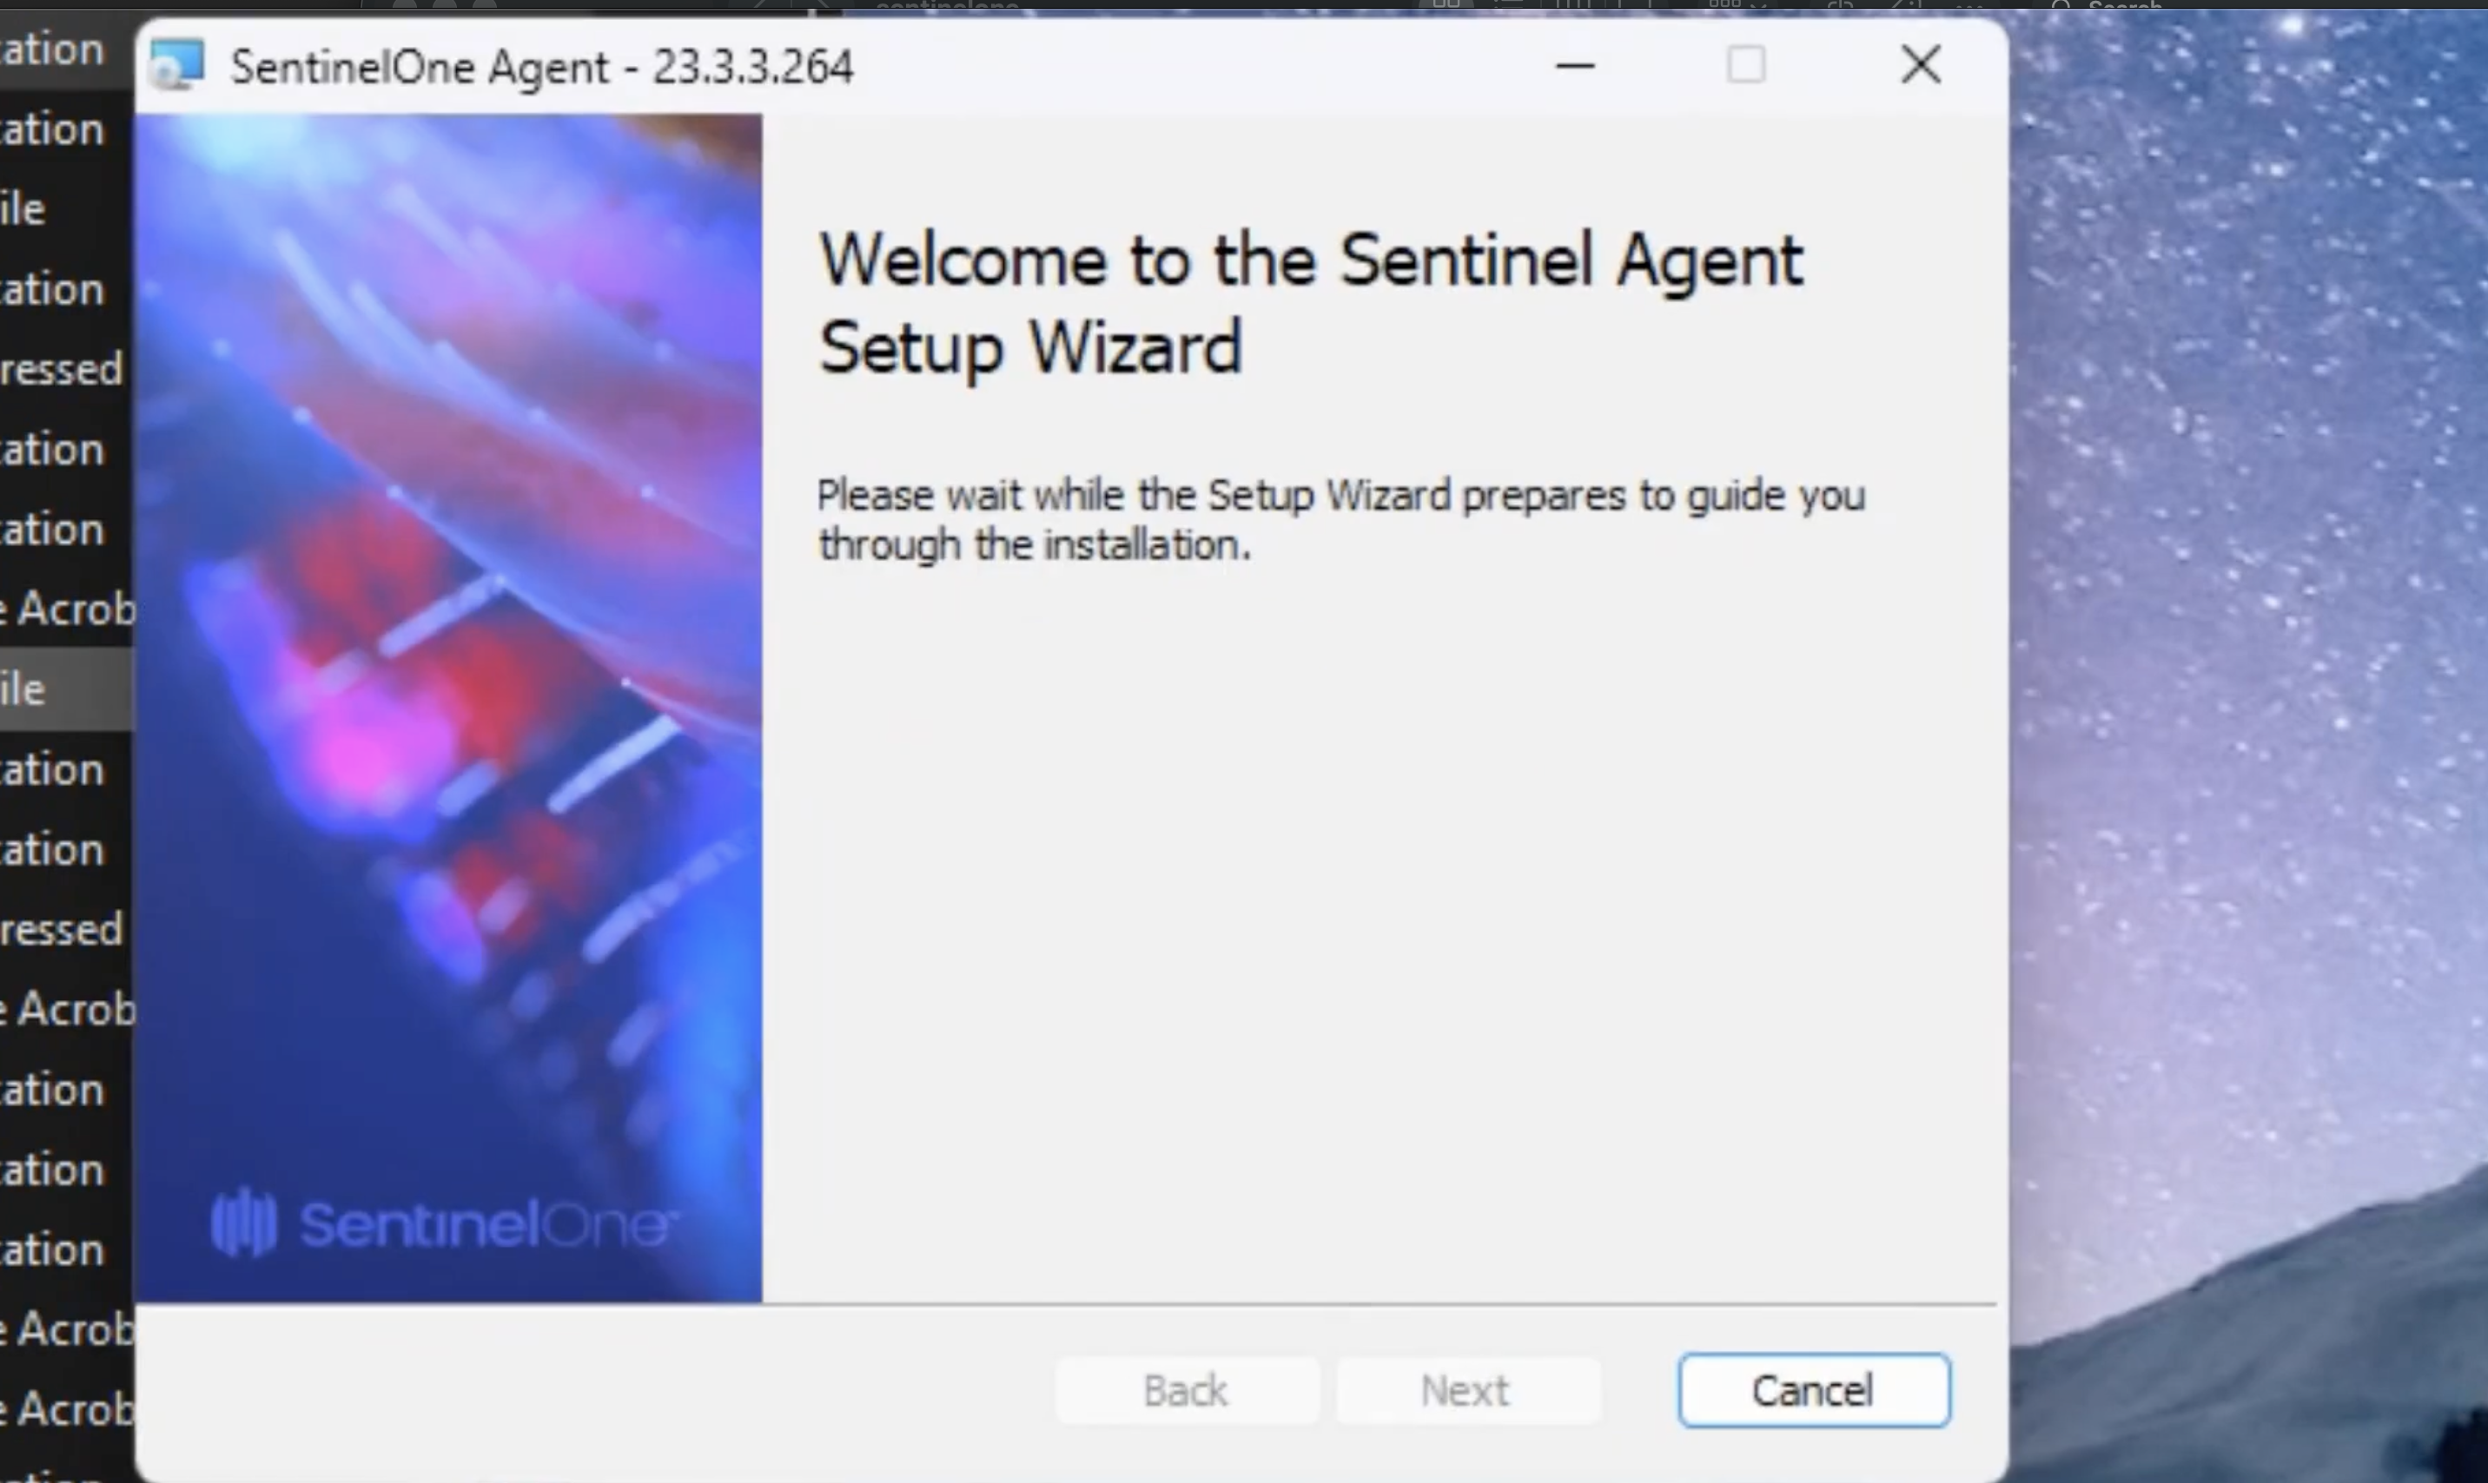2488x1483 pixels.
Task: Click the Welcome to the Sentinel Agent heading
Action: click(x=1311, y=304)
